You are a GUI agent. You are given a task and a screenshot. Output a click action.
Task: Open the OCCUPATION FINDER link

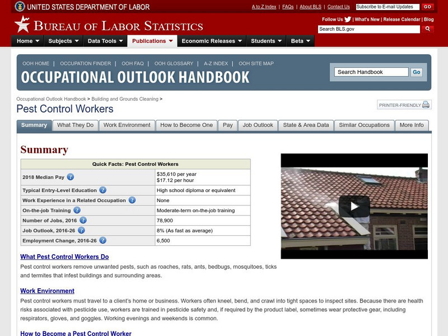[86, 63]
